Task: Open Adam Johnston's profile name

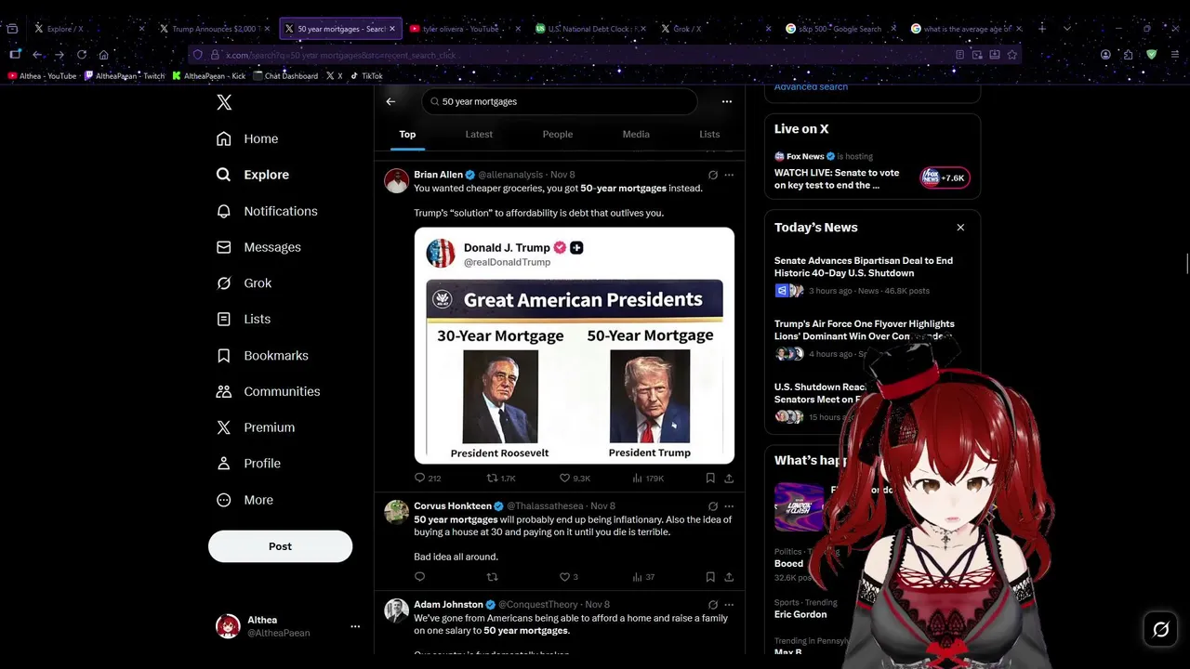Action: (x=448, y=605)
